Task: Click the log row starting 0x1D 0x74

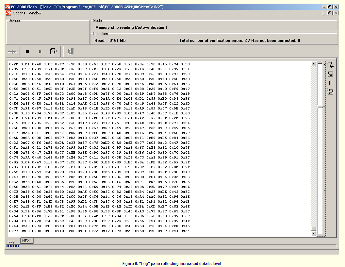Action: (99, 118)
